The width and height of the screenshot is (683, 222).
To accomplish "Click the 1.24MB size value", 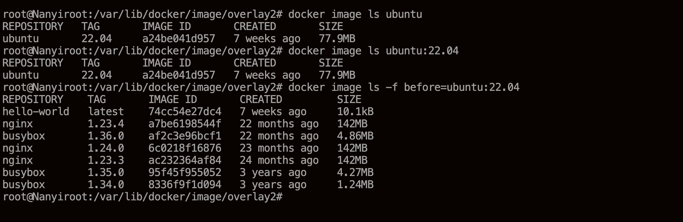I will pos(355,185).
